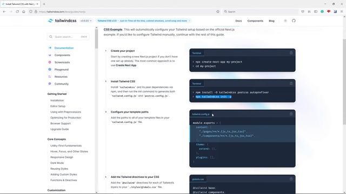Open the browser home page icon
This screenshot has width=346, height=194.
(24, 11)
